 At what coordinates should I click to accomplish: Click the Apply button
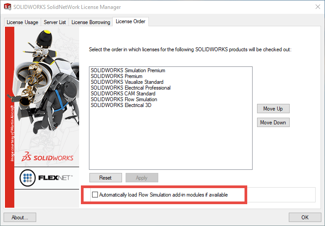pos(142,178)
